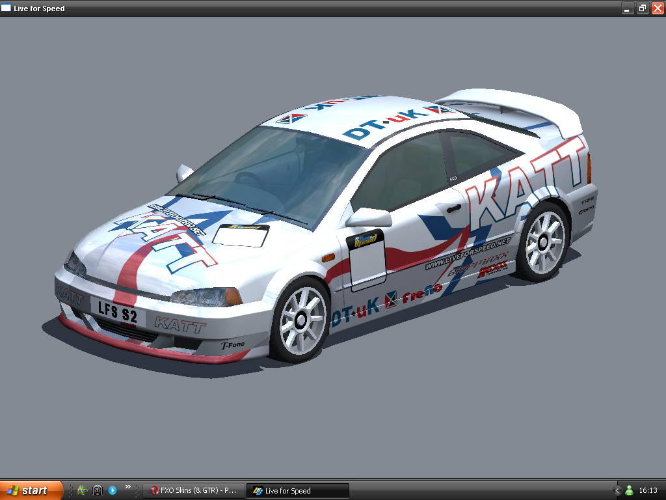
Task: Expand the quick launch overflow chevron
Action: coord(128,487)
